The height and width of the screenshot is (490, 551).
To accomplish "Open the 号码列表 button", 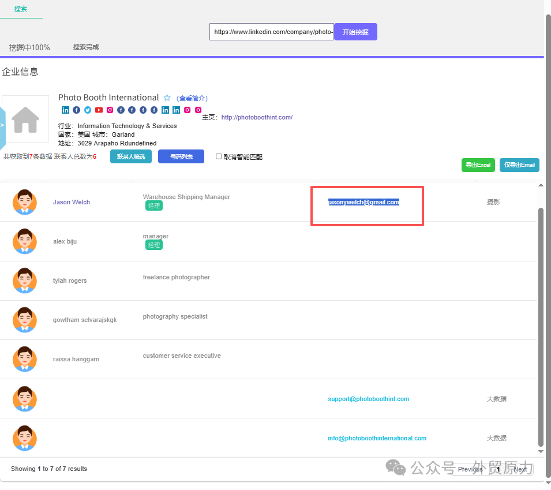I will [x=181, y=156].
